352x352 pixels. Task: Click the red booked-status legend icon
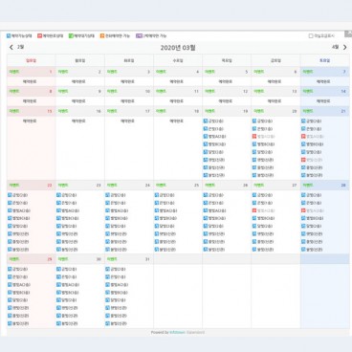tap(39, 36)
